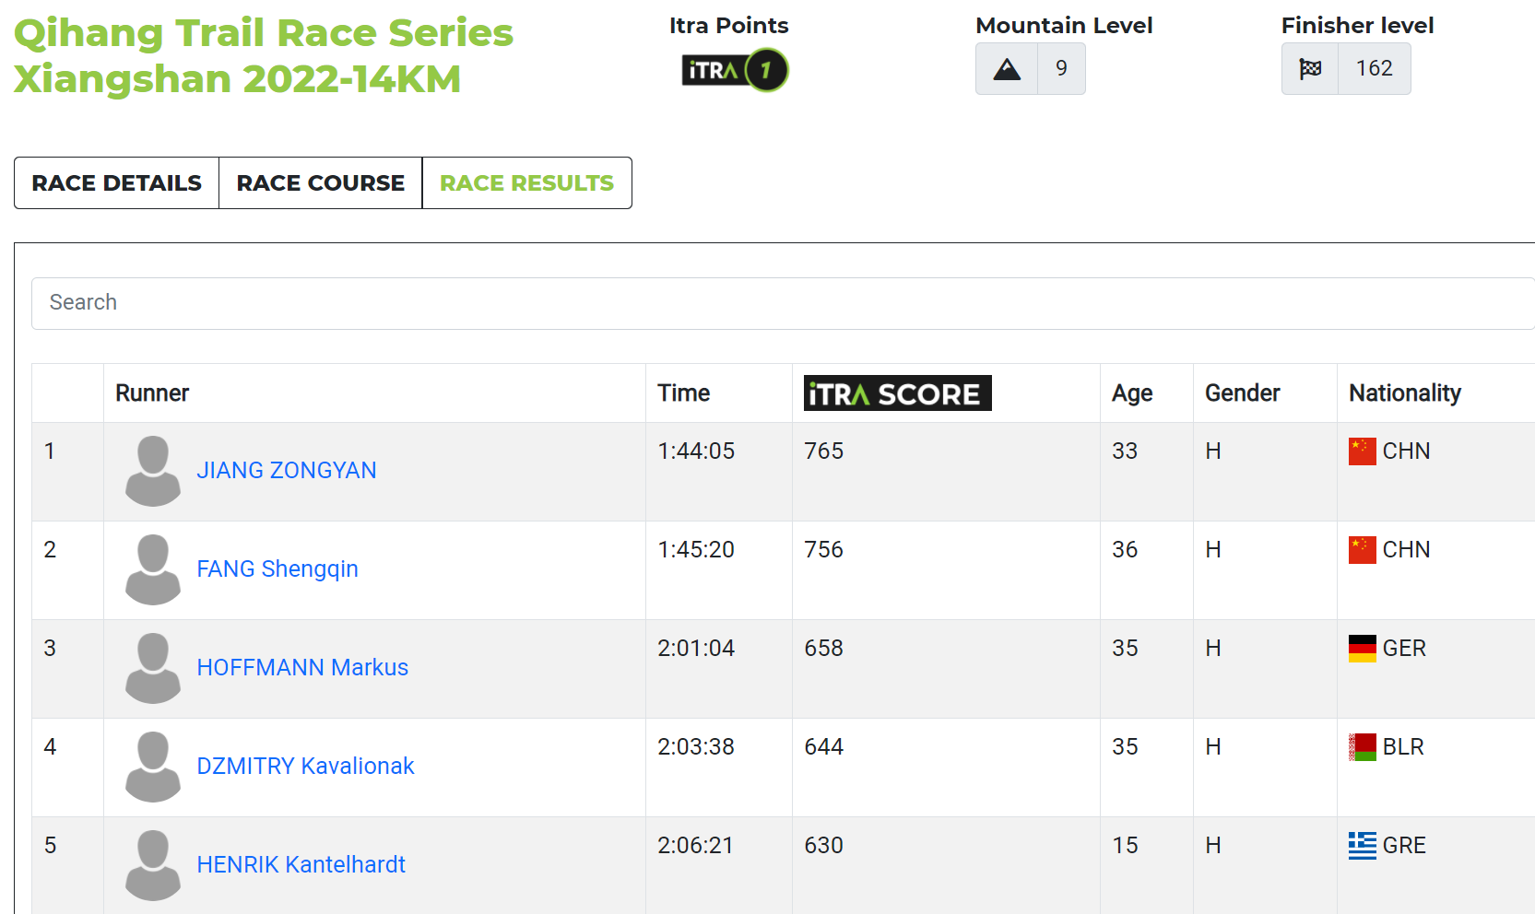
Task: Click the Time column header
Action: pyautogui.click(x=683, y=393)
